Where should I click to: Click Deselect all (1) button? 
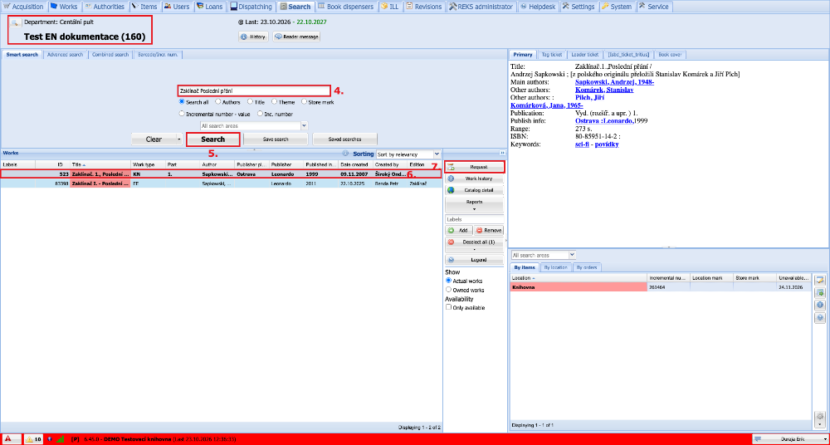coord(474,242)
